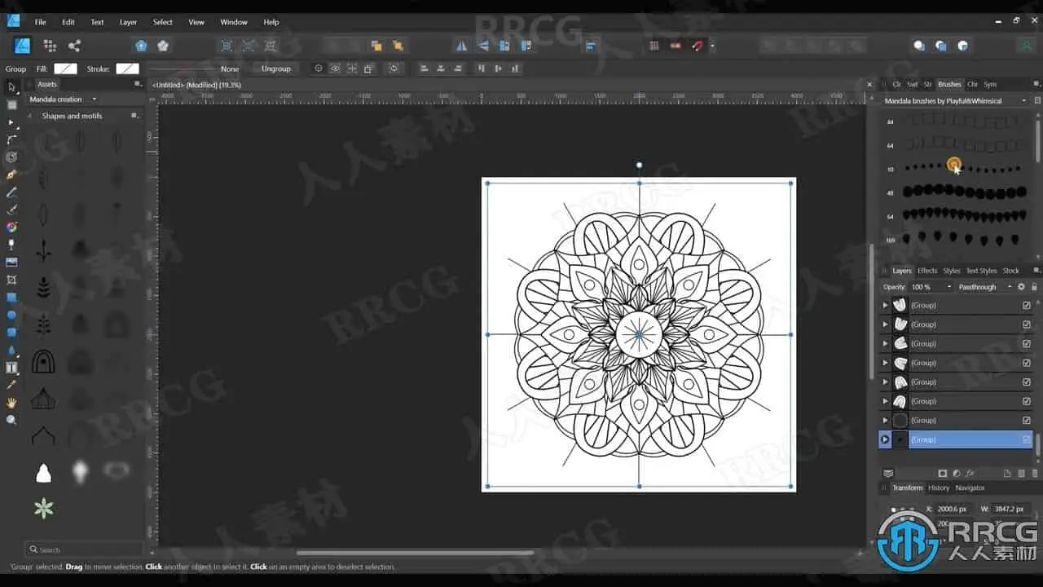Select the Vector Crop tool
1043x587 pixels.
(x=11, y=280)
